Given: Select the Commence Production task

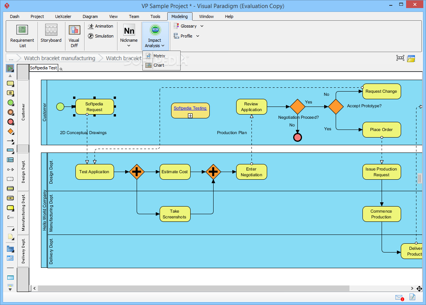Looking at the screenshot, I should point(381,214).
